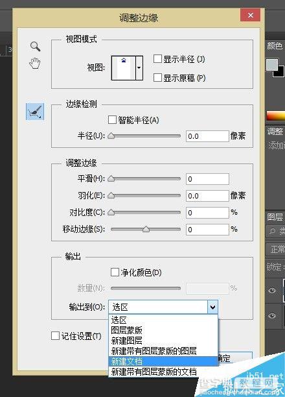Viewport: 285px width, 397px height.
Task: Click the 半径(U) slider handle
Action: click(111, 136)
